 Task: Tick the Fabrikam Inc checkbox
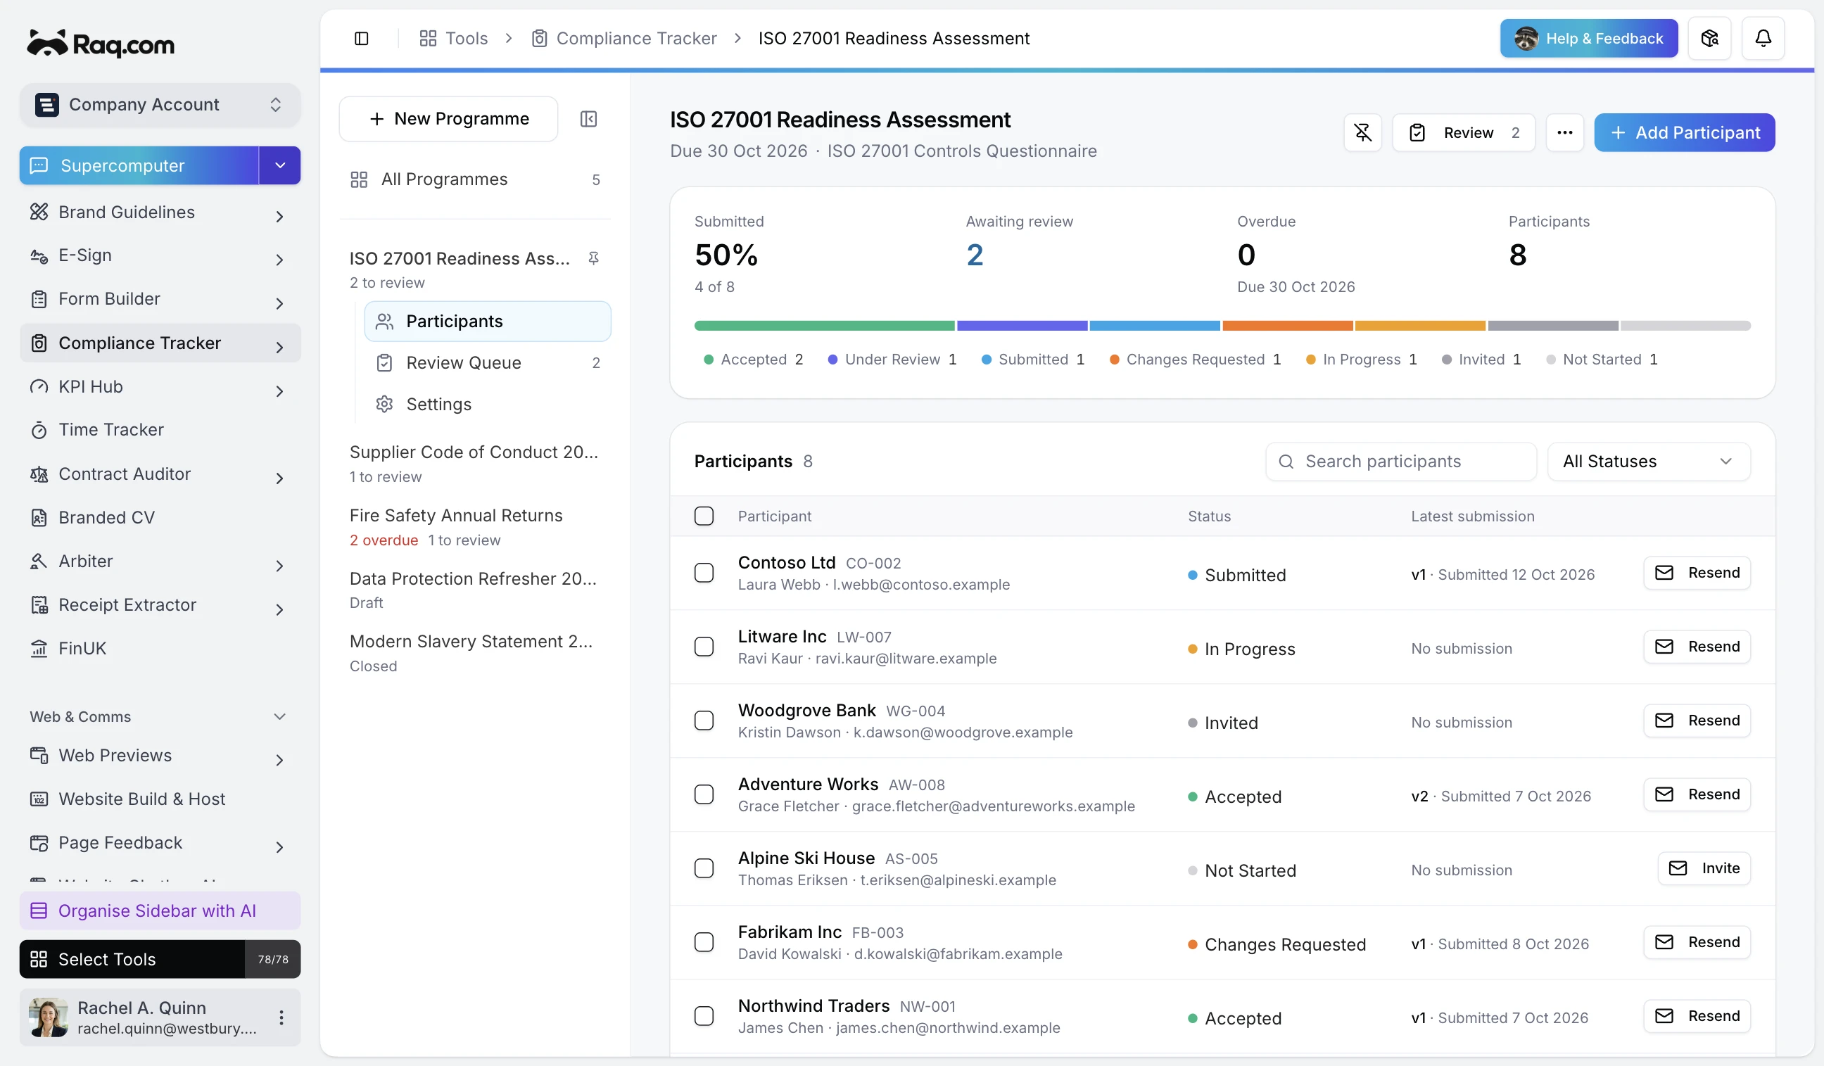(x=704, y=942)
